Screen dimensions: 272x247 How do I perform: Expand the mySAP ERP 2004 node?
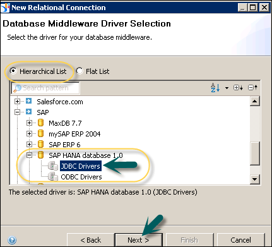[x=30, y=134]
